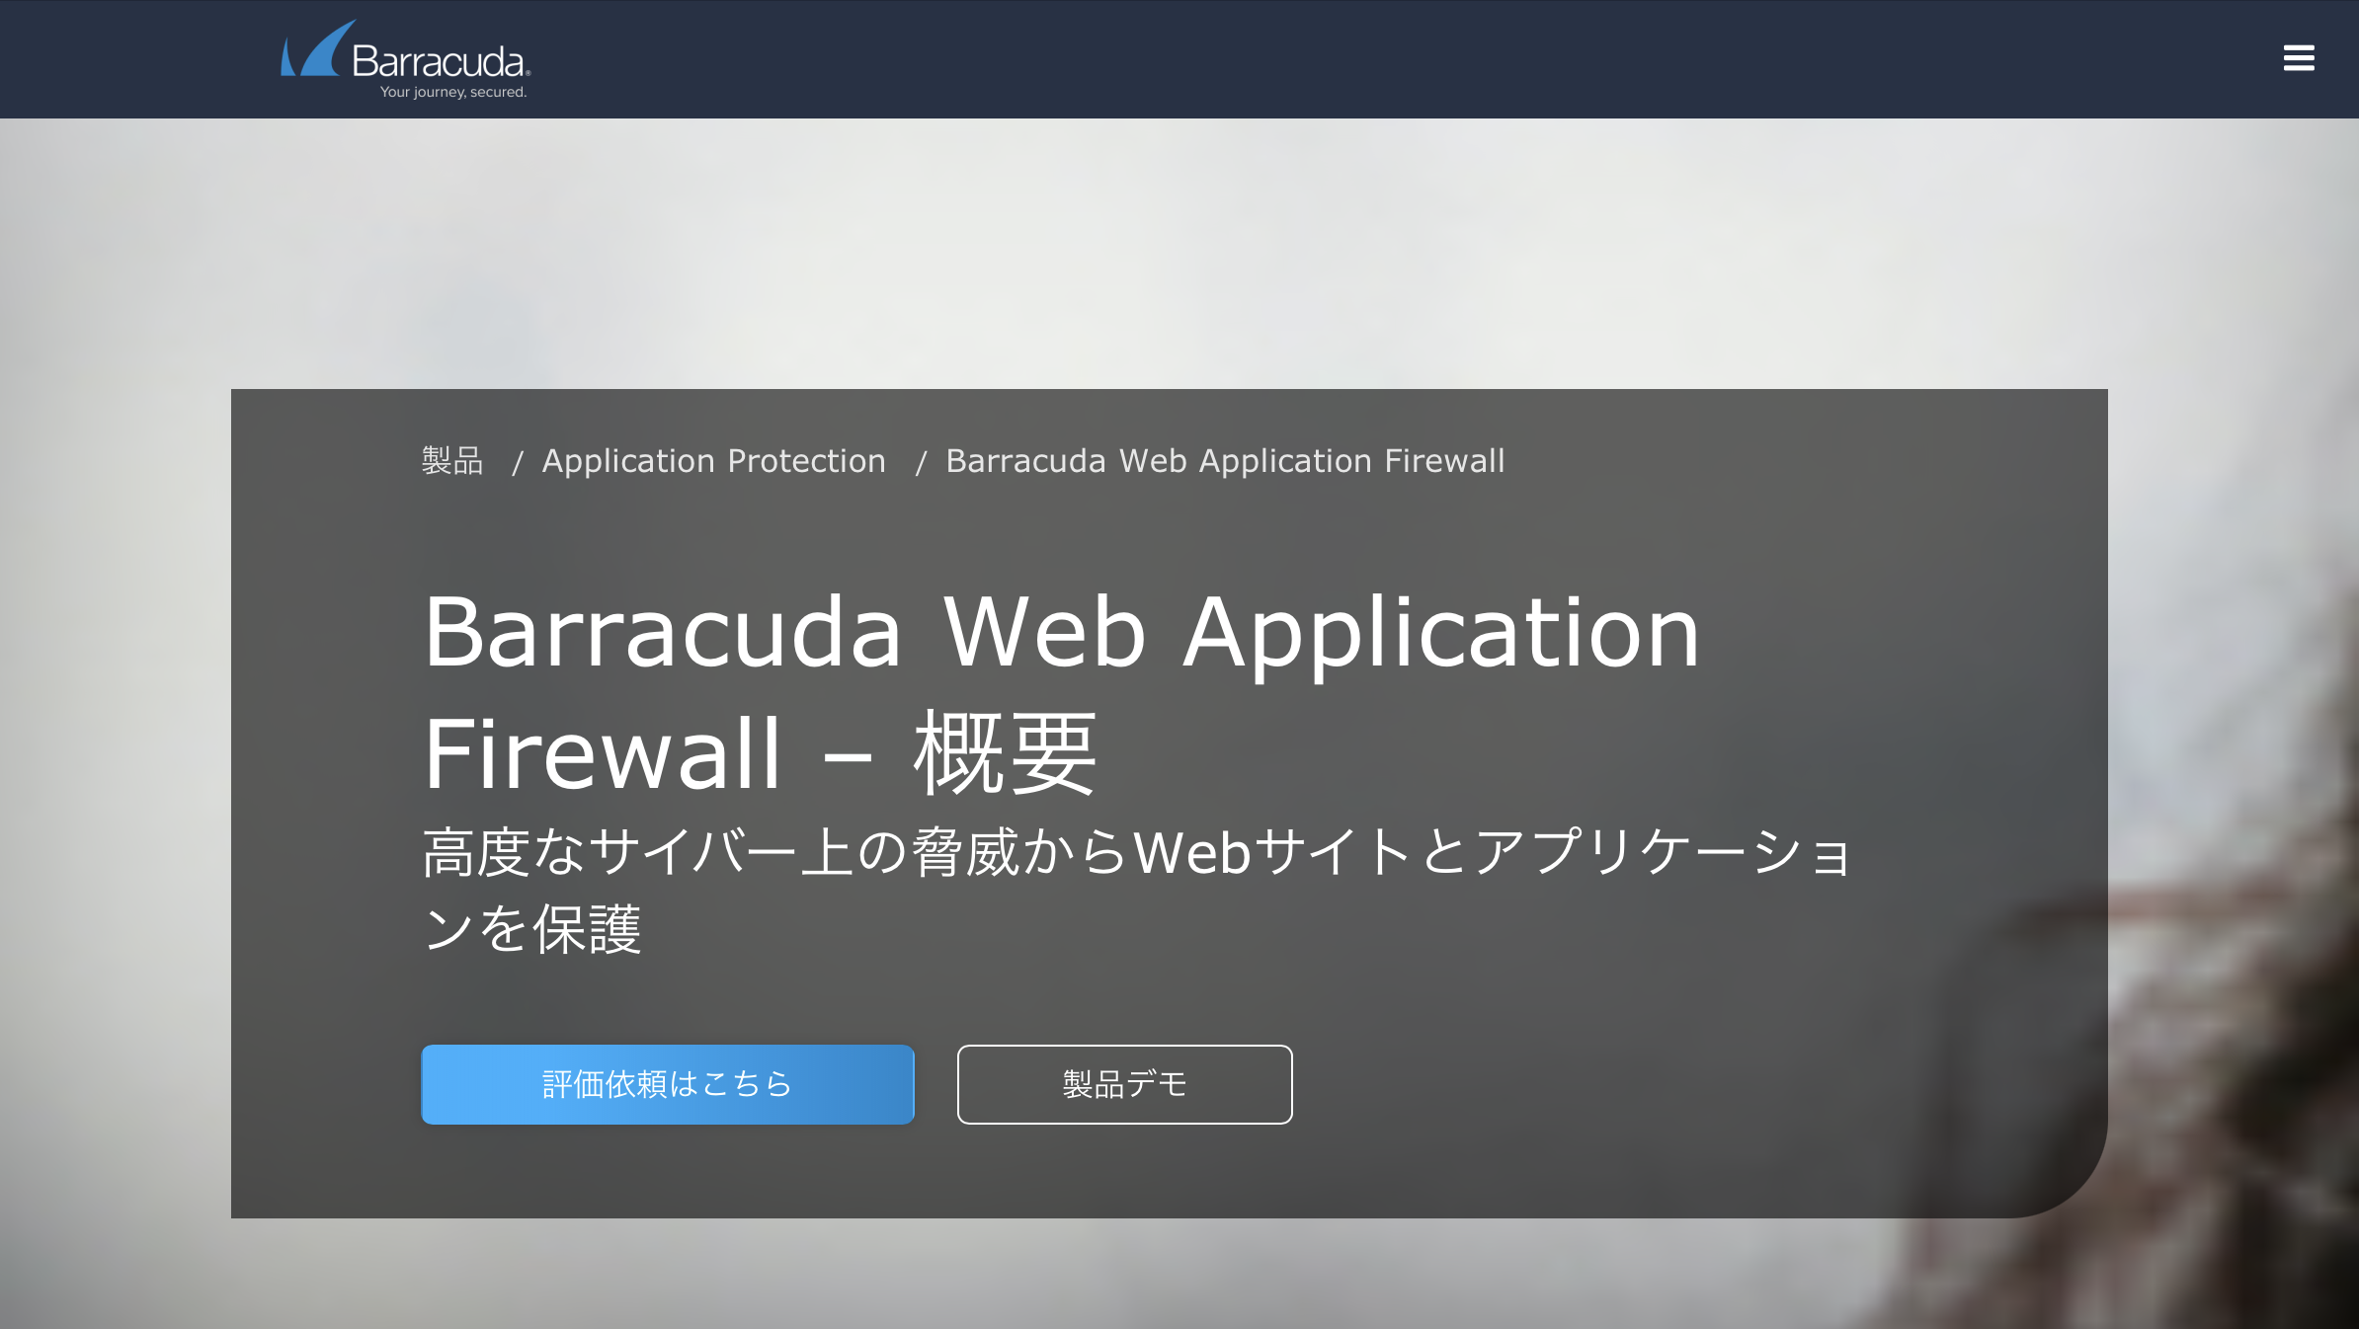2359x1329 pixels.
Task: Select Barracuda Web Application Firewall breadcrumb
Action: click(x=1225, y=461)
